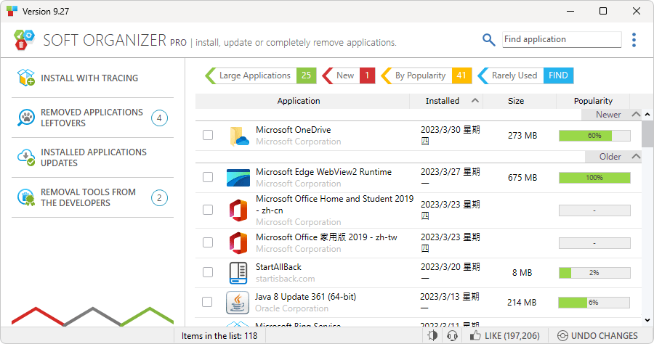The image size is (654, 344).
Task: Check the Office 家用版 2019 zh-tw checkbox
Action: (208, 242)
